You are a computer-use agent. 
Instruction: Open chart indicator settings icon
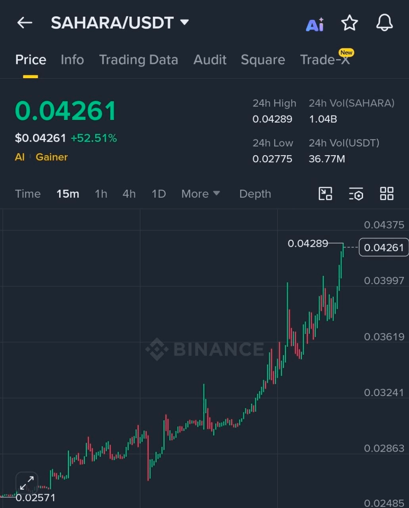(356, 194)
